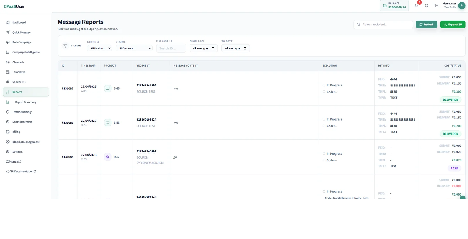
Task: Click the Refresh button
Action: click(x=426, y=25)
